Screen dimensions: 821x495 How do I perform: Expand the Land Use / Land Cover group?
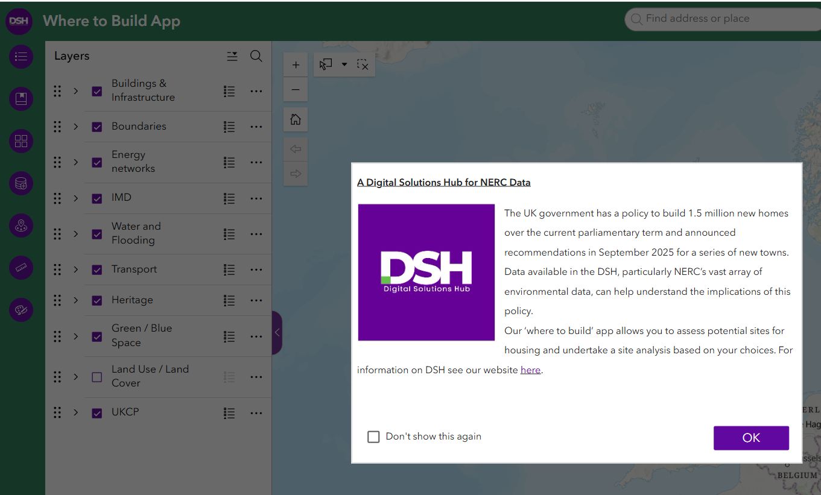(75, 377)
